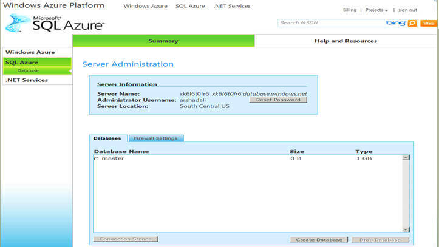Image resolution: width=439 pixels, height=247 pixels.
Task: Switch to the Databases tab
Action: pos(107,138)
